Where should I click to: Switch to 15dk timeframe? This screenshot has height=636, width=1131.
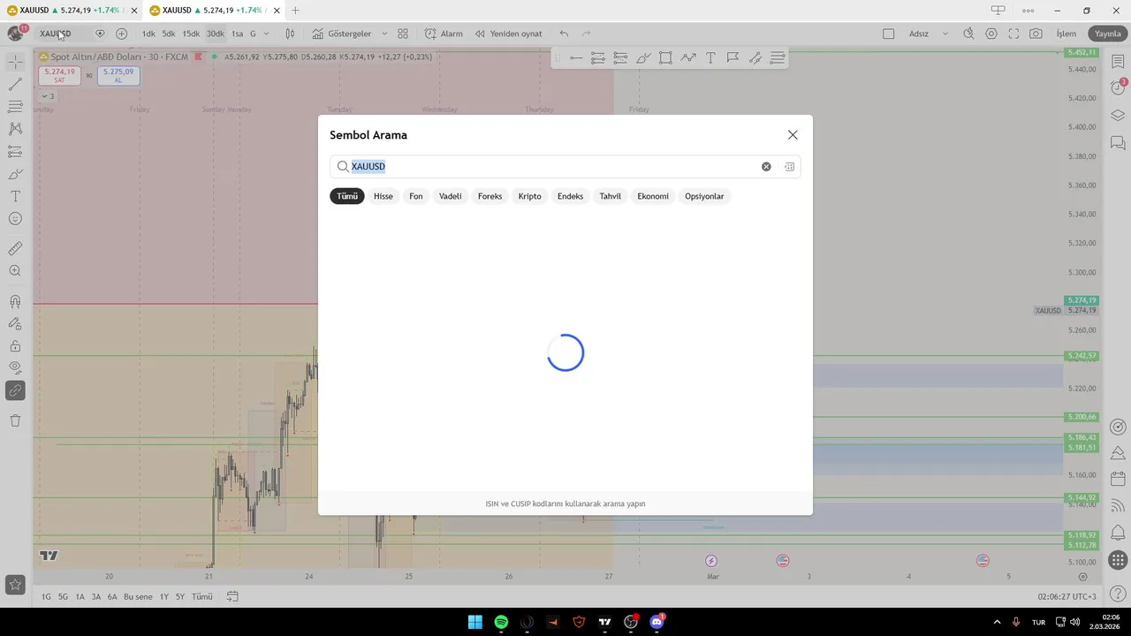191,34
